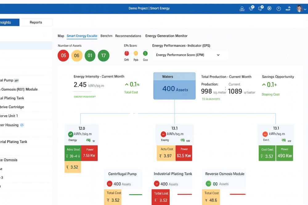Image resolution: width=308 pixels, height=205 pixels.
Task: Select the red 05 assets filter circle
Action: coord(63,56)
